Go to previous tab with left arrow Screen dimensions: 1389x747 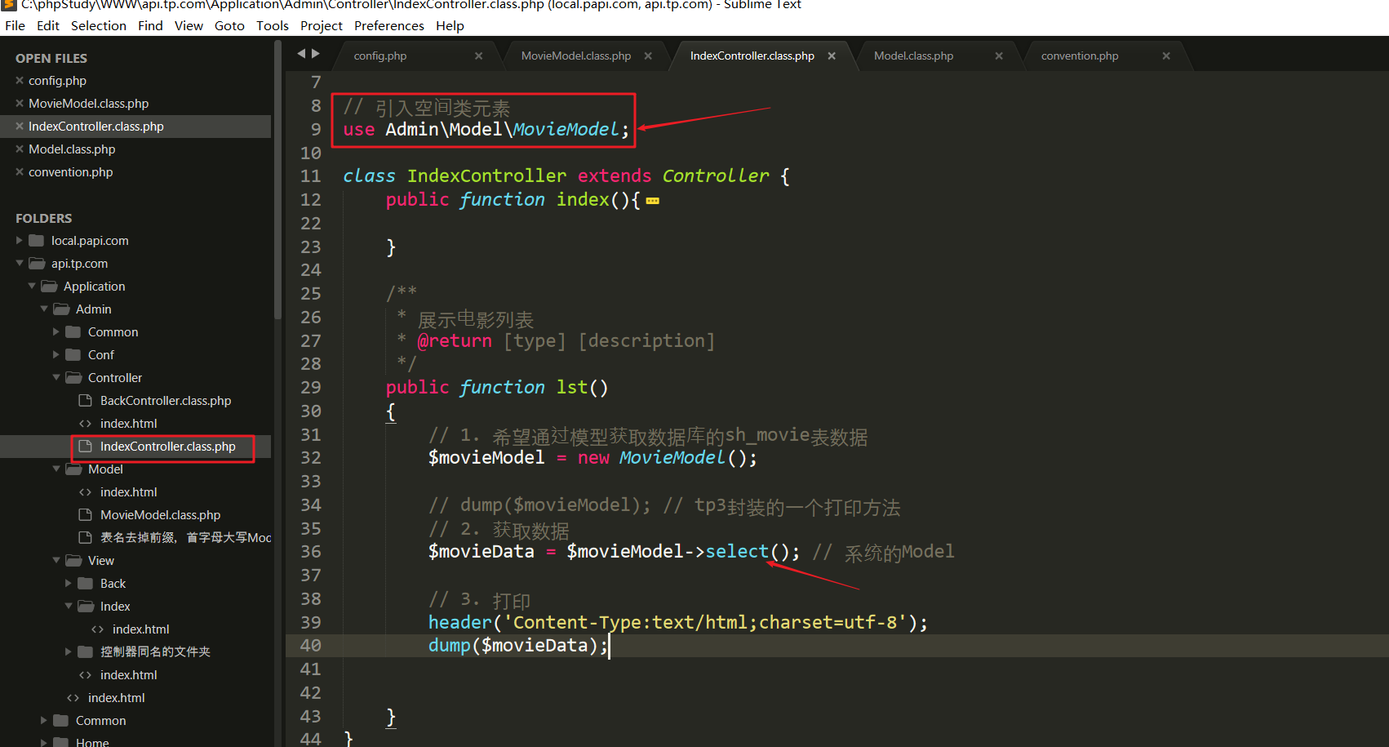301,54
